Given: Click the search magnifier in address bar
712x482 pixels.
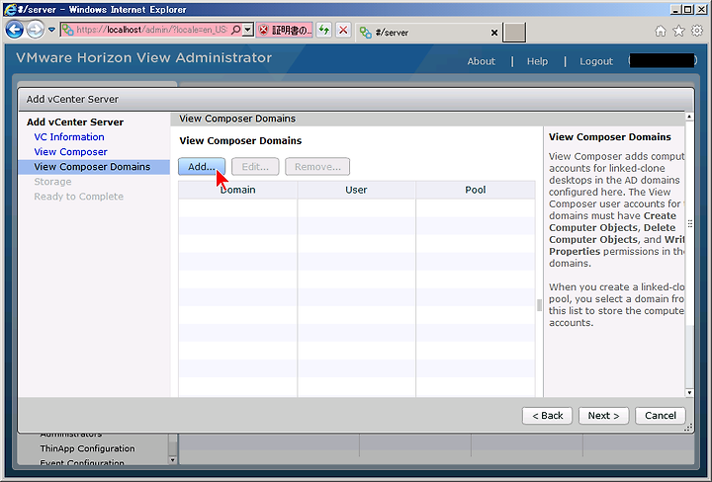Looking at the screenshot, I should point(235,30).
